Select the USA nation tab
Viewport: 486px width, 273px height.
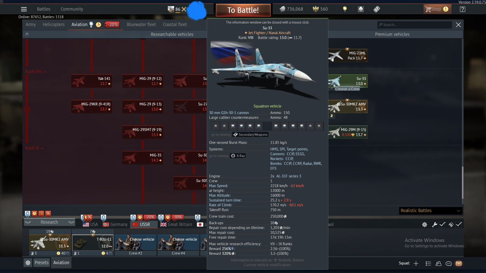pos(90,224)
